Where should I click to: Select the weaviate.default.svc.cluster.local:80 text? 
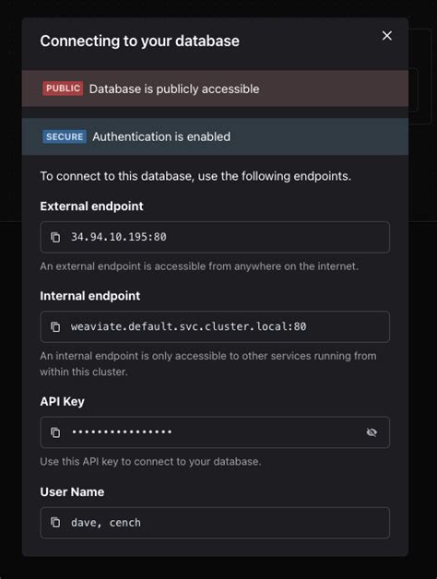click(x=188, y=326)
